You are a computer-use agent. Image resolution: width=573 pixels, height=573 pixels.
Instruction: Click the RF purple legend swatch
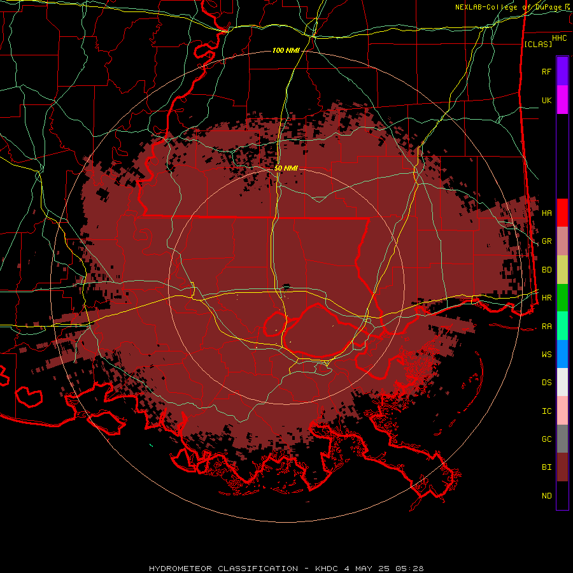coord(562,71)
